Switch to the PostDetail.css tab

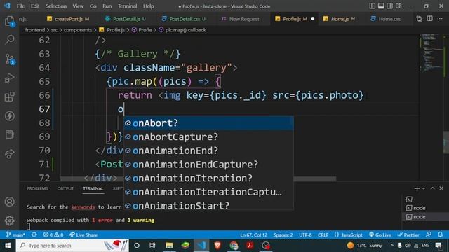[x=185, y=19]
